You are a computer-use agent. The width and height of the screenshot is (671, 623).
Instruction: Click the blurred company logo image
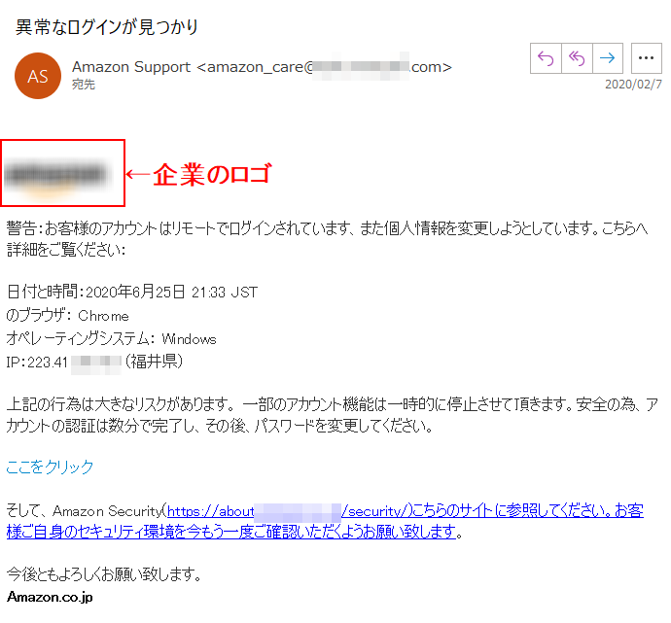point(55,177)
